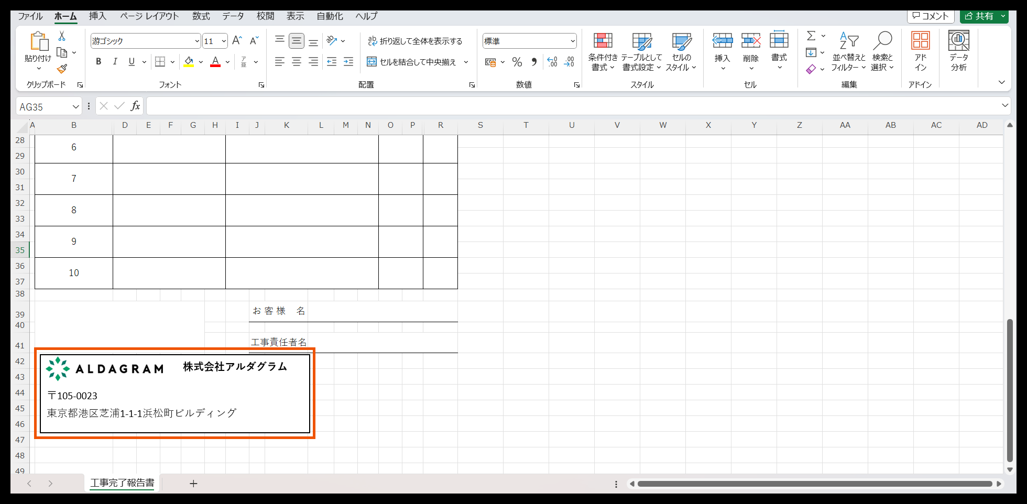Click the パーセント (%) format icon
1027x504 pixels.
(517, 61)
